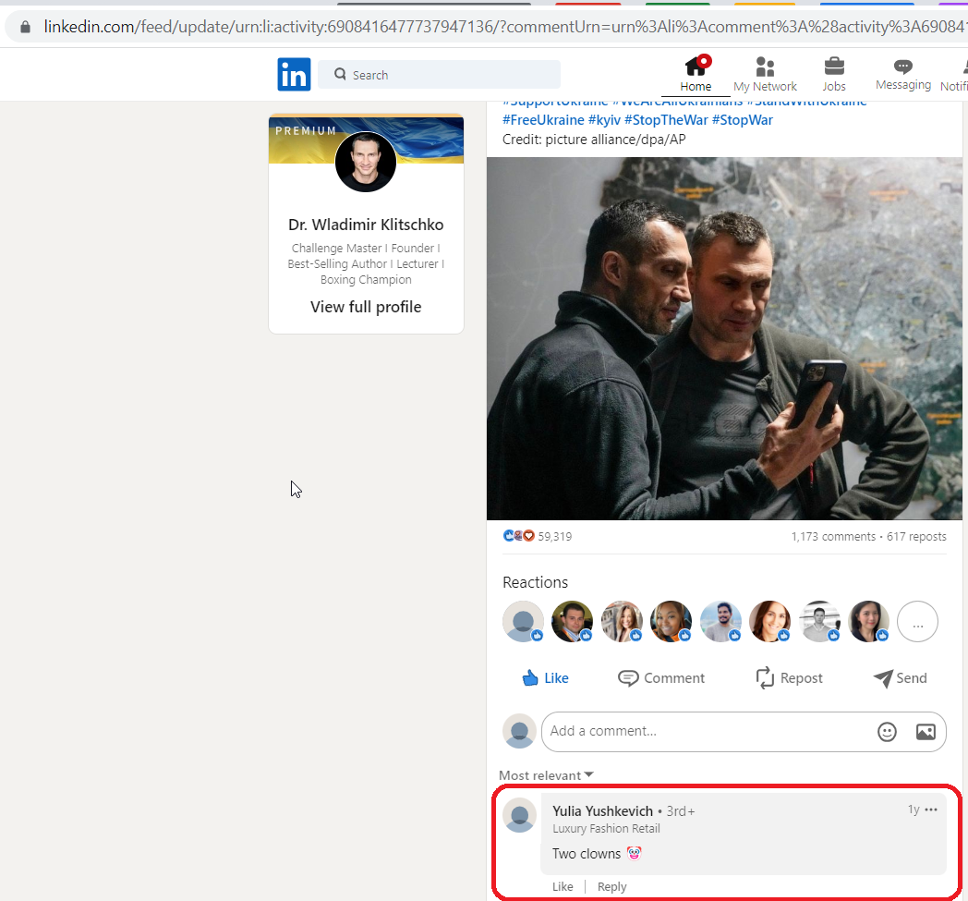Click the Send paper plane icon
The height and width of the screenshot is (901, 968).
pos(883,678)
